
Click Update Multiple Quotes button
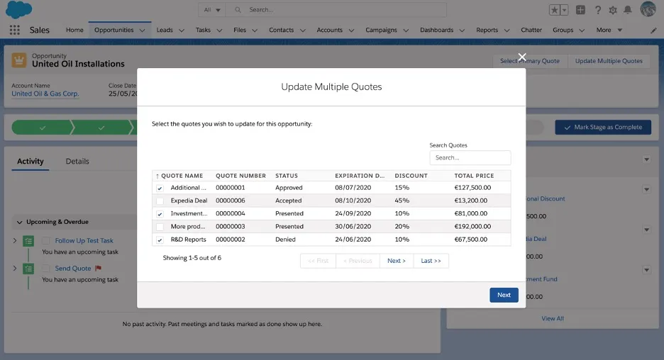[x=609, y=61]
